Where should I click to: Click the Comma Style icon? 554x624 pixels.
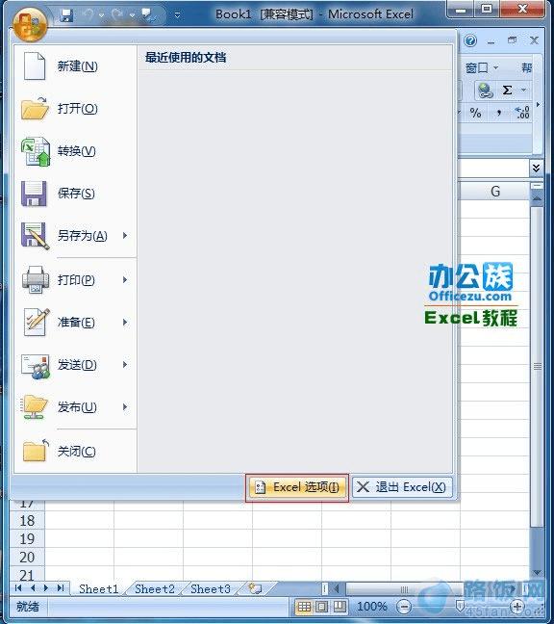(499, 113)
